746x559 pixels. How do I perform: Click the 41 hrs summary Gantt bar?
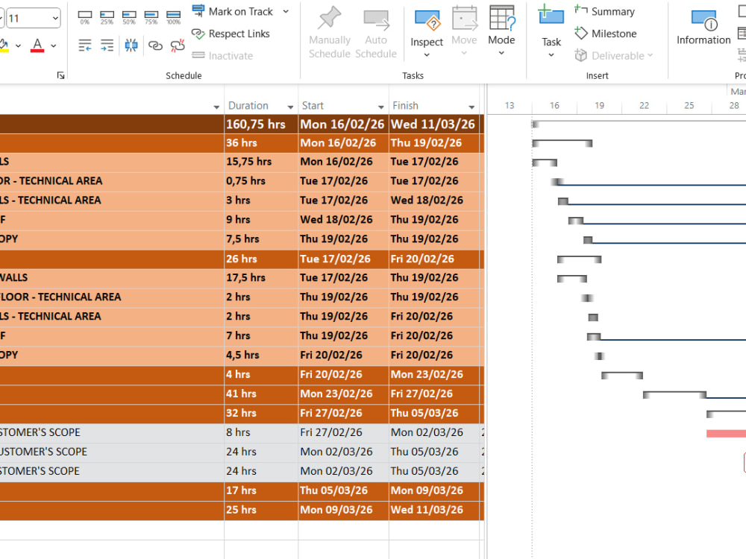coord(674,394)
